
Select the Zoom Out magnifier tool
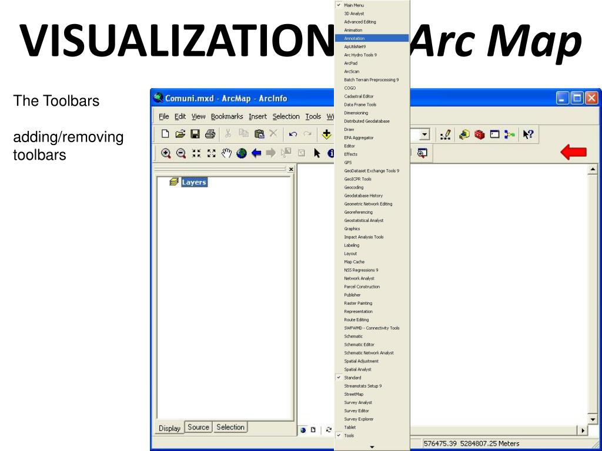[x=181, y=153]
